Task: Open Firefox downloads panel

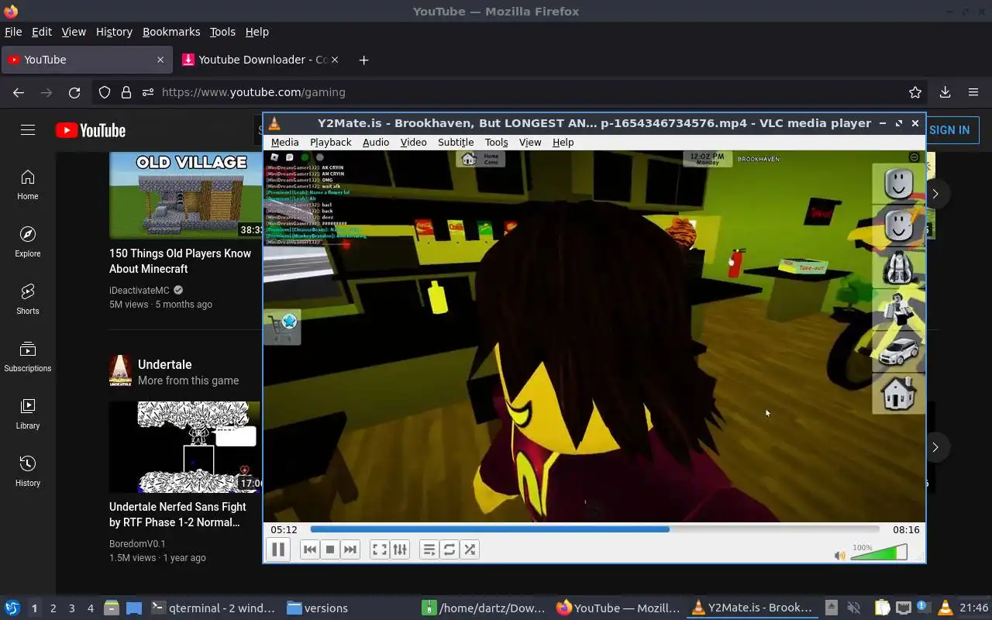Action: point(945,92)
